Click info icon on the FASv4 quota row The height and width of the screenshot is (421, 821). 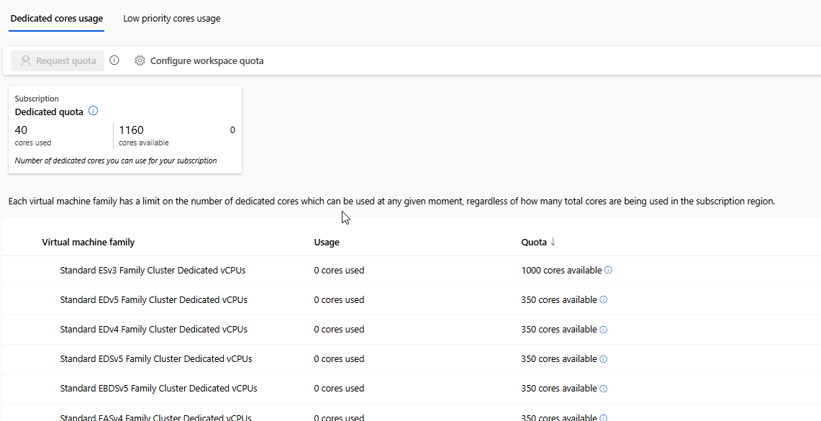click(603, 417)
